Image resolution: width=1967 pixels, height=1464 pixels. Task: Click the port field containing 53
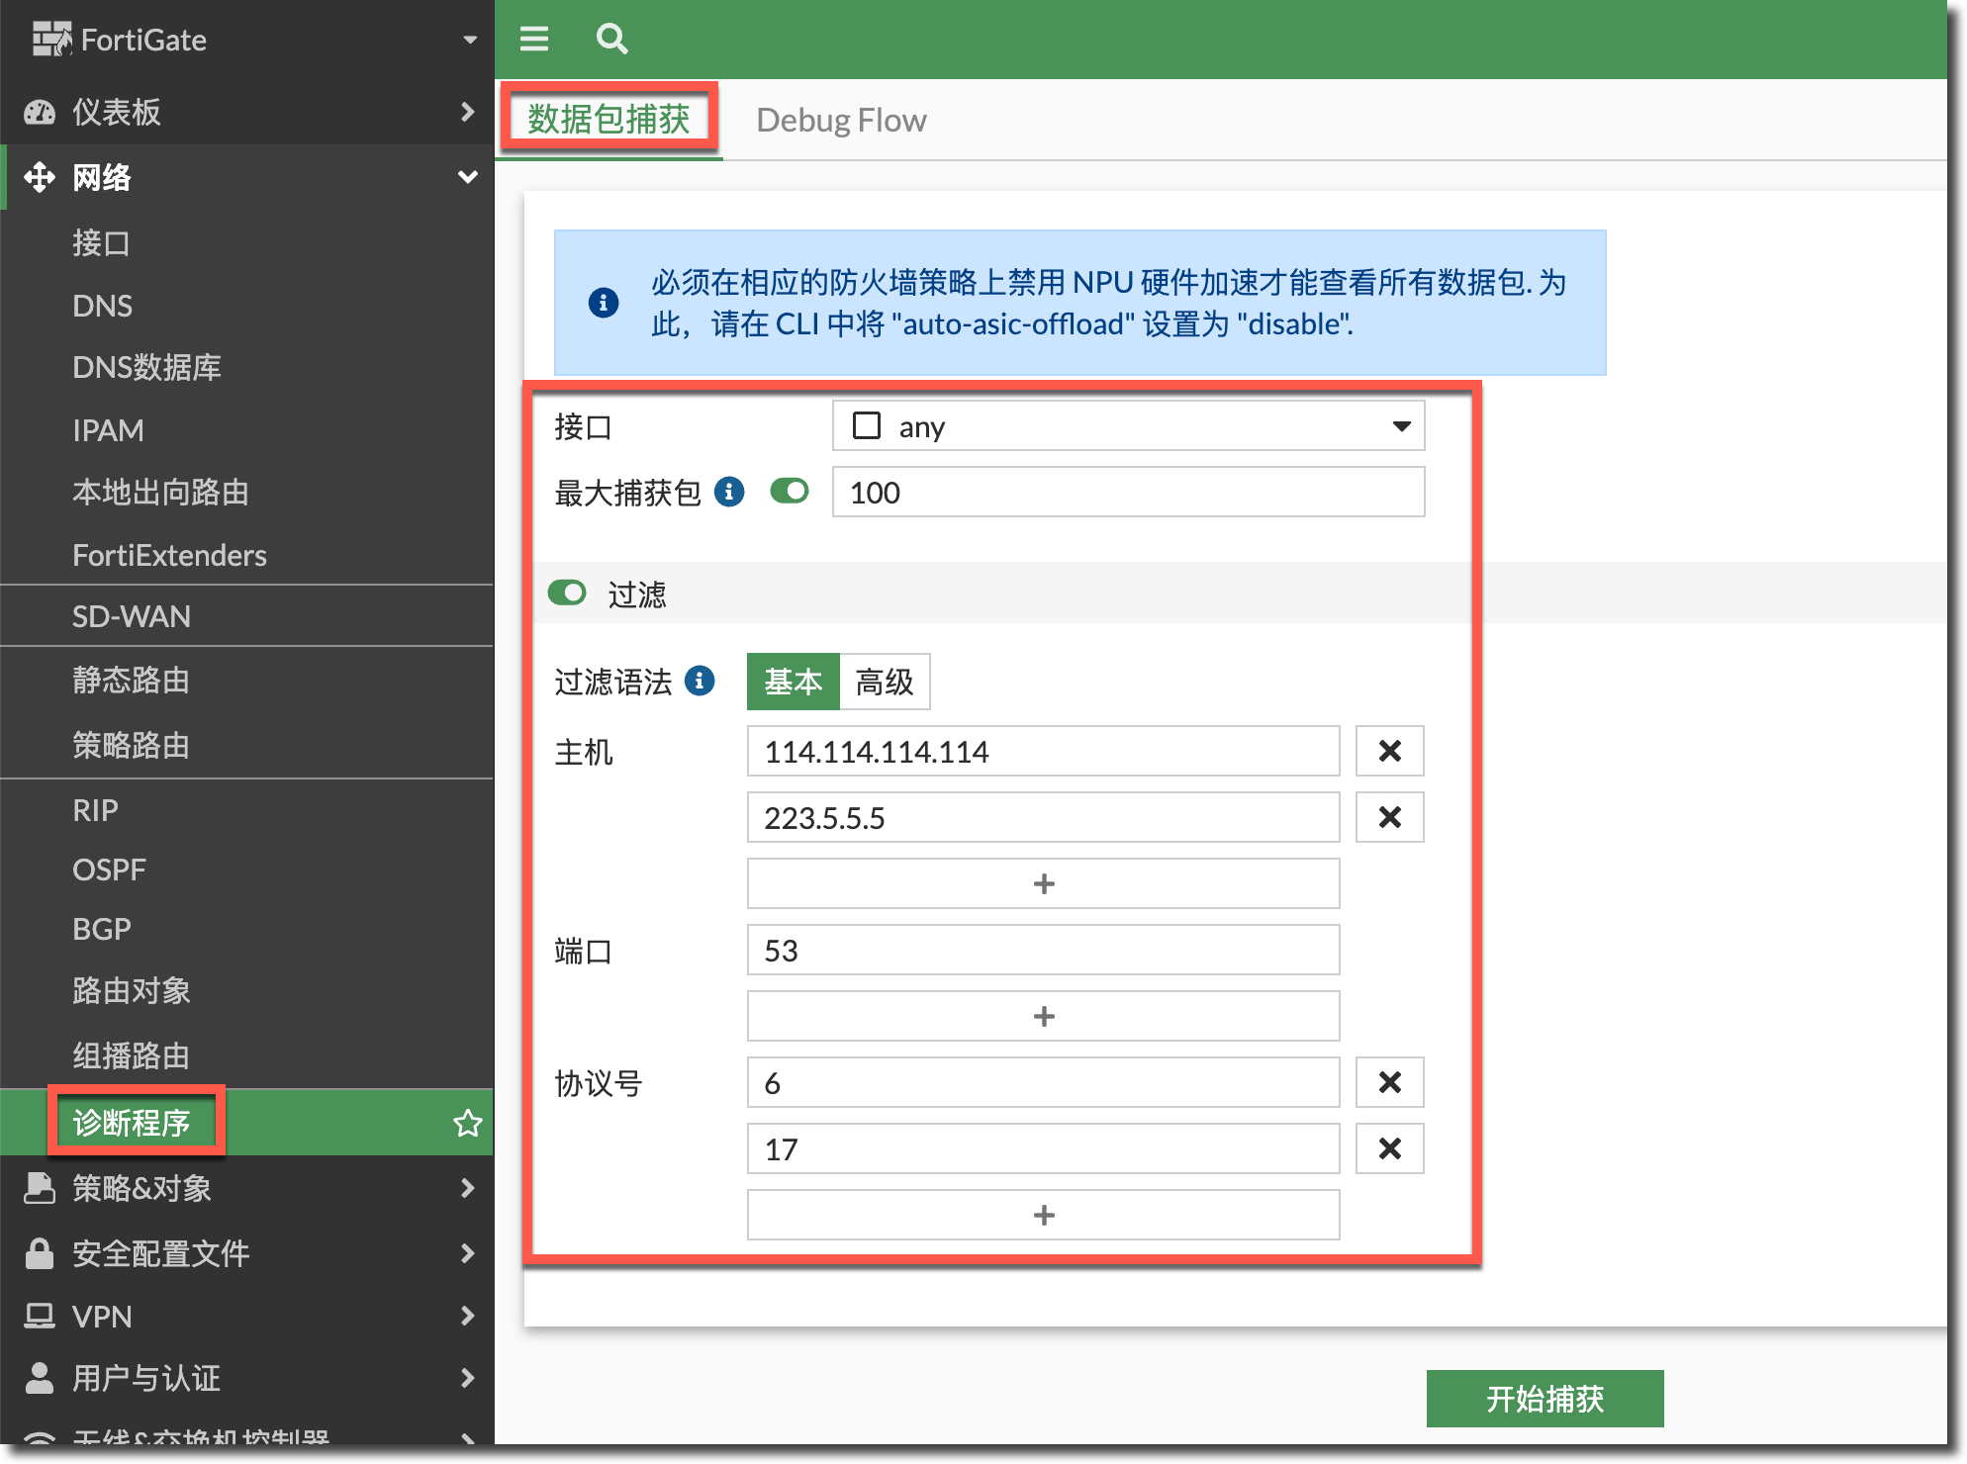coord(1043,951)
